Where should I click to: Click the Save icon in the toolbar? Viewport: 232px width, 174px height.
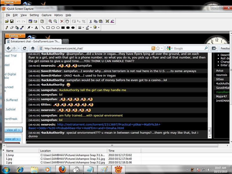click(x=12, y=21)
